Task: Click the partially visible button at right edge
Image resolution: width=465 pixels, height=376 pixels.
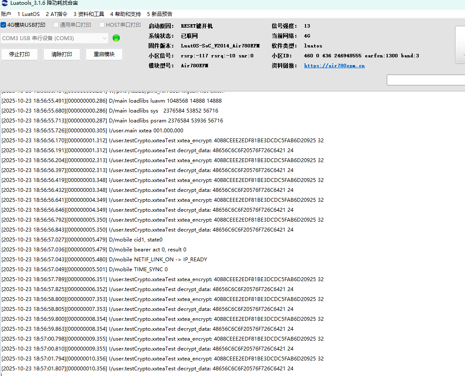Action: coord(460,45)
